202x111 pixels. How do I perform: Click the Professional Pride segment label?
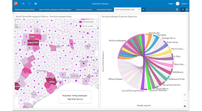pos(177,79)
